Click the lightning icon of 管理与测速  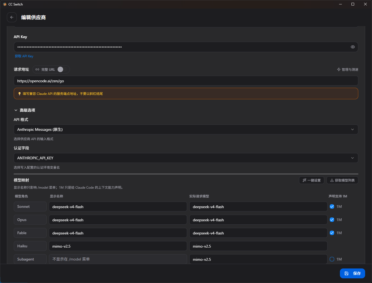[339, 69]
